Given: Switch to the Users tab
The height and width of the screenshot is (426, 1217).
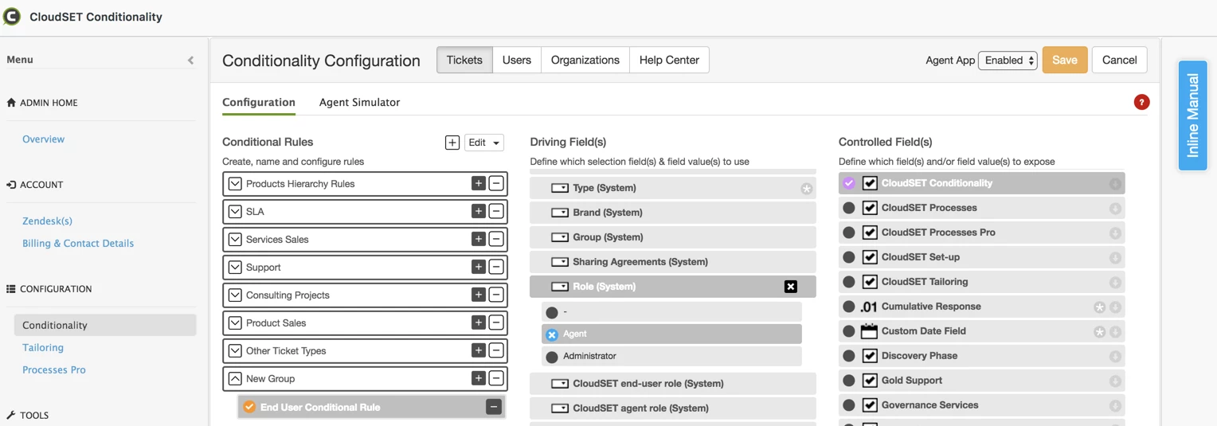Looking at the screenshot, I should click(x=517, y=60).
